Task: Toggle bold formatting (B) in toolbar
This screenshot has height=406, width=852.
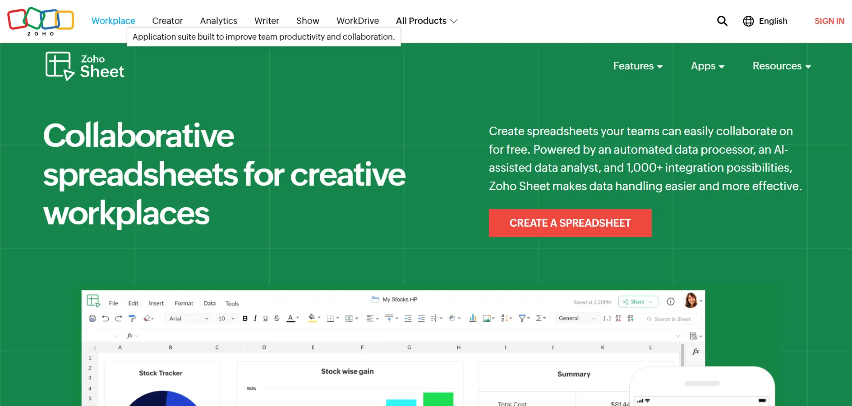Action: click(x=245, y=319)
